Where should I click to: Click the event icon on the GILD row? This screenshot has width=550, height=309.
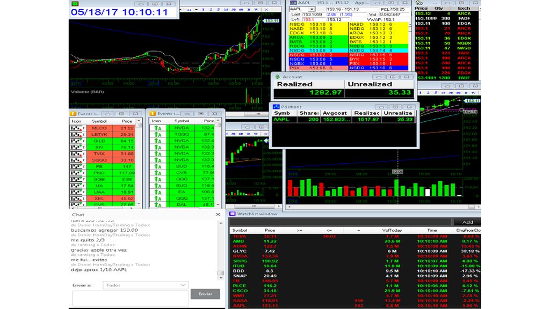[77, 141]
